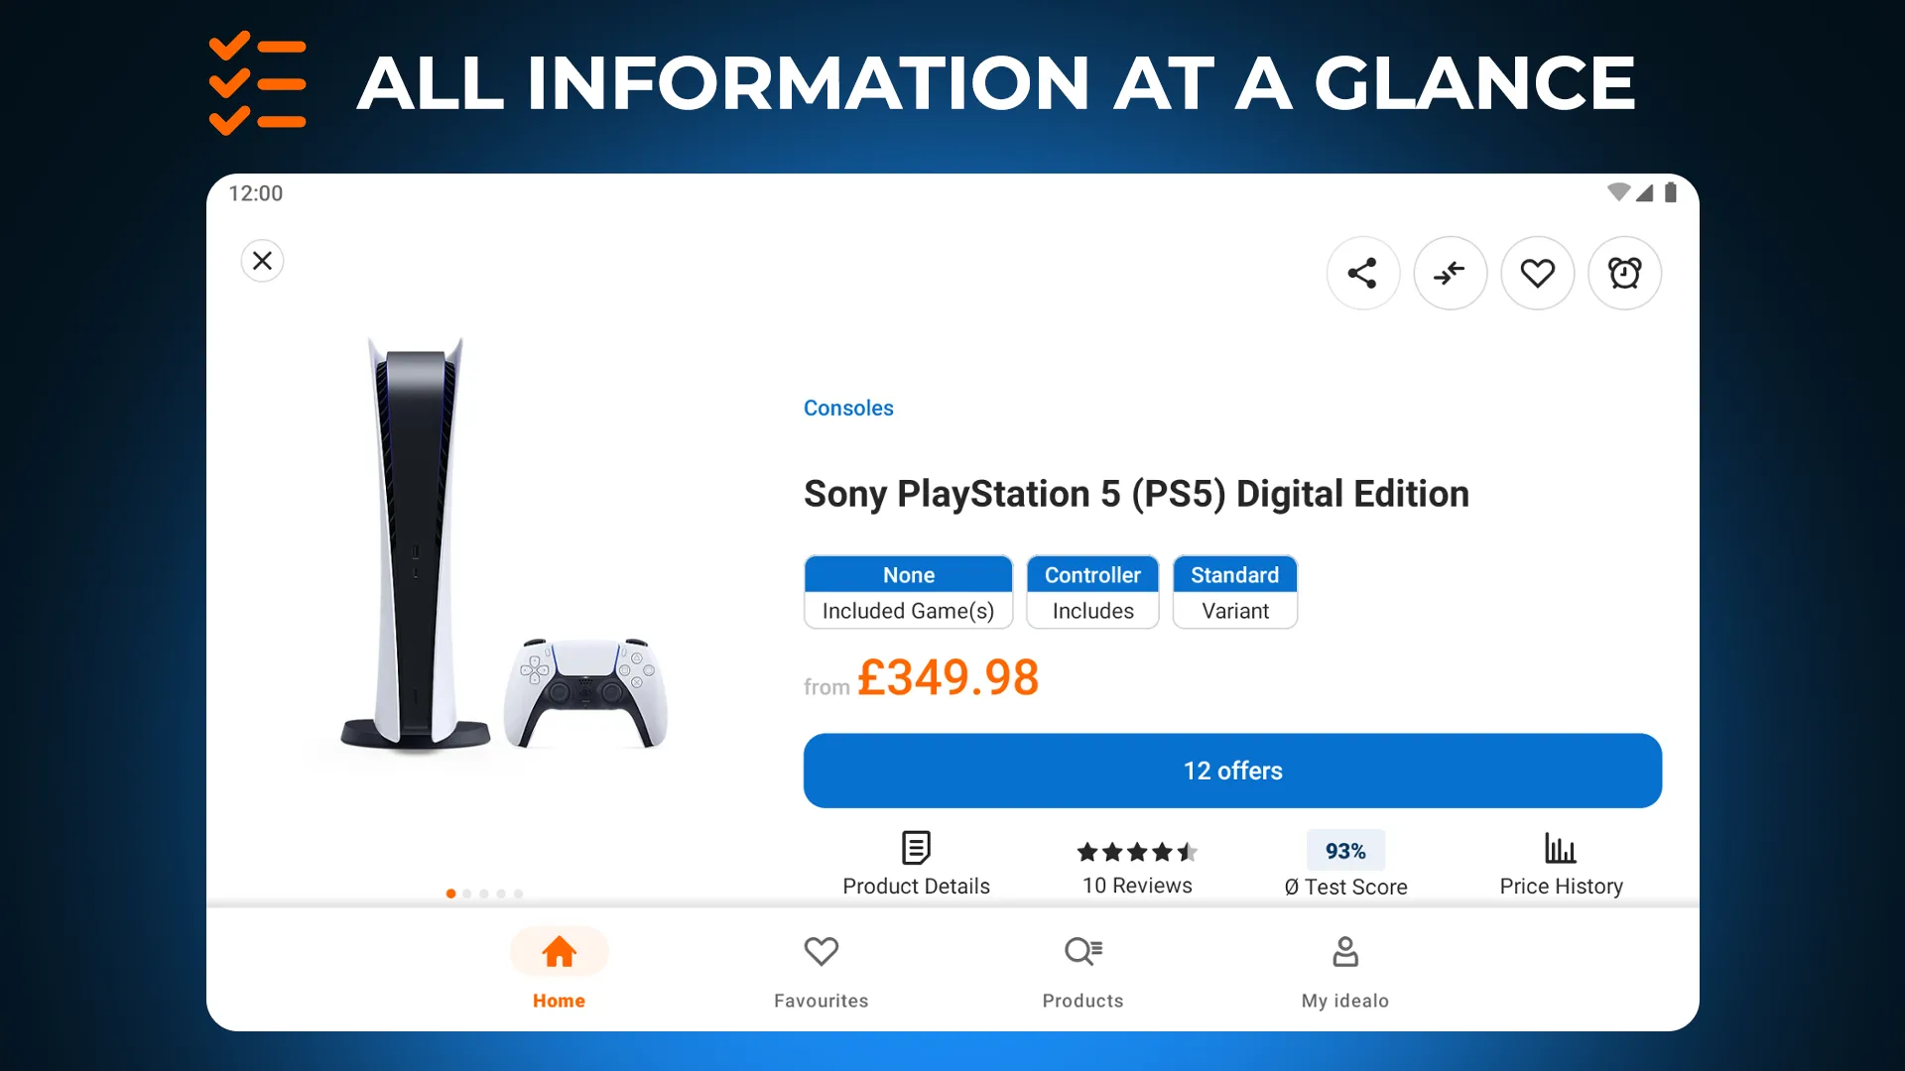
Task: Click the share icon to share product
Action: (x=1363, y=274)
